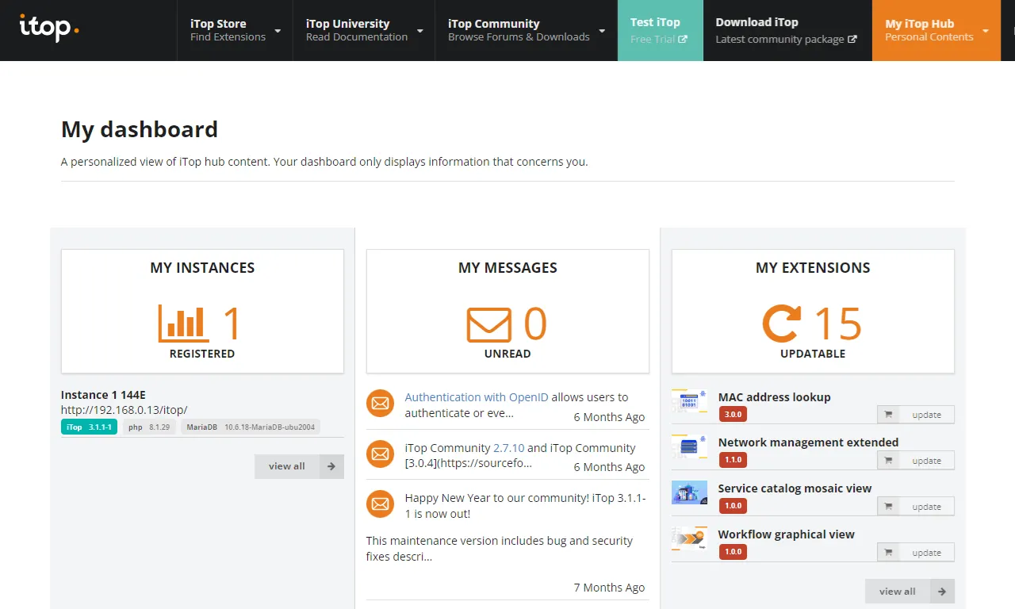Click the envelope icon for Happy New Year message

tap(381, 504)
